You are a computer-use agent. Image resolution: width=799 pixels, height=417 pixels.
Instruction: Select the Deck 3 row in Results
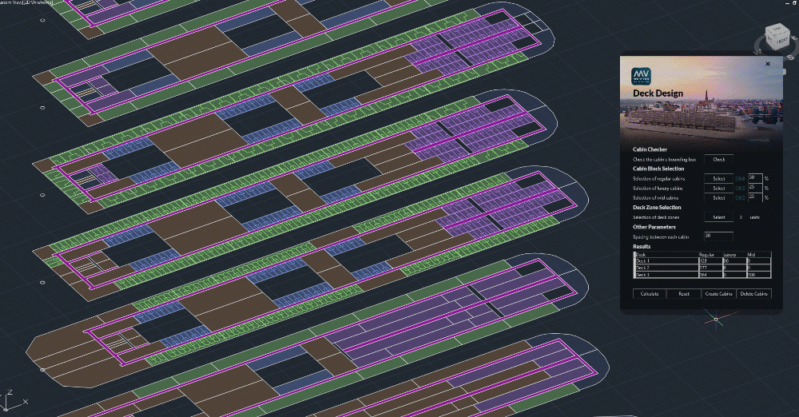pos(702,274)
